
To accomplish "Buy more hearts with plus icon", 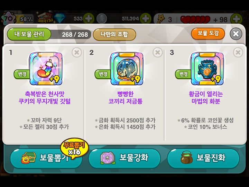I will click(x=236, y=19).
